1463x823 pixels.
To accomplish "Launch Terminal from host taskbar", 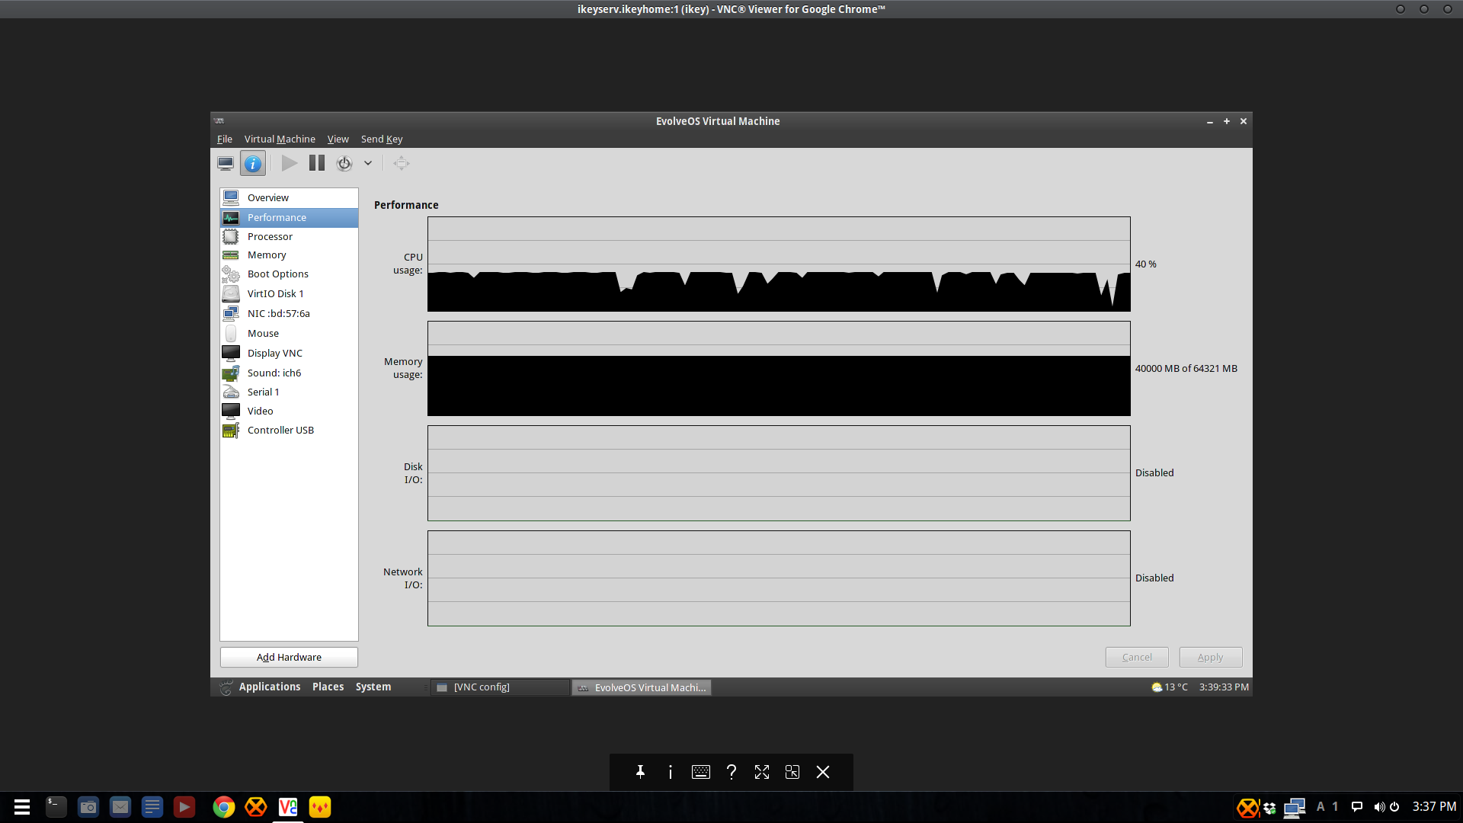I will point(56,807).
